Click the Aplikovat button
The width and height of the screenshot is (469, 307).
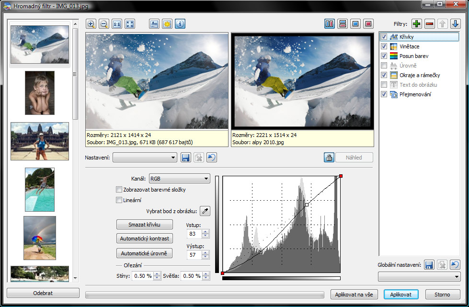[x=401, y=295]
